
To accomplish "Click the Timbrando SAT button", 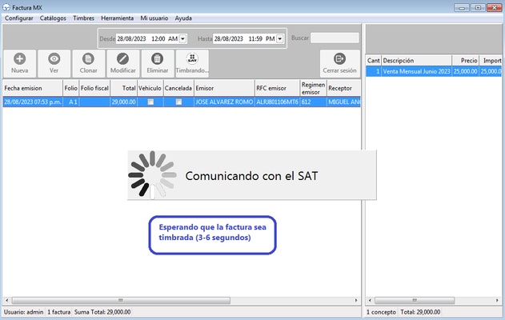I will pyautogui.click(x=192, y=63).
